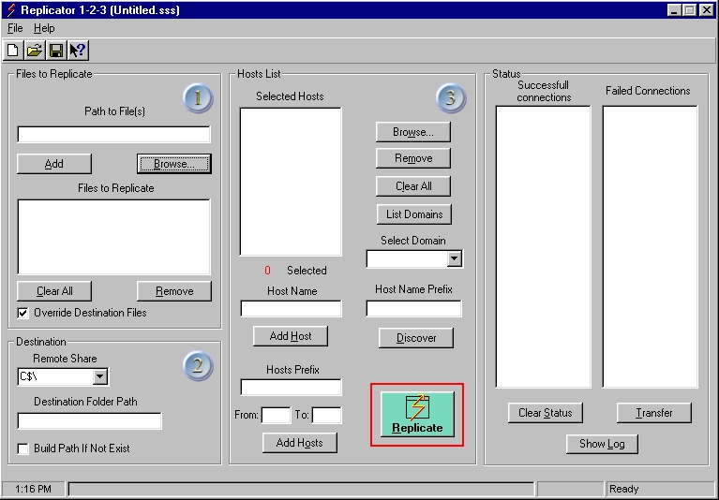The width and height of the screenshot is (719, 500).
Task: Open the Select Domain dropdown
Action: point(454,259)
